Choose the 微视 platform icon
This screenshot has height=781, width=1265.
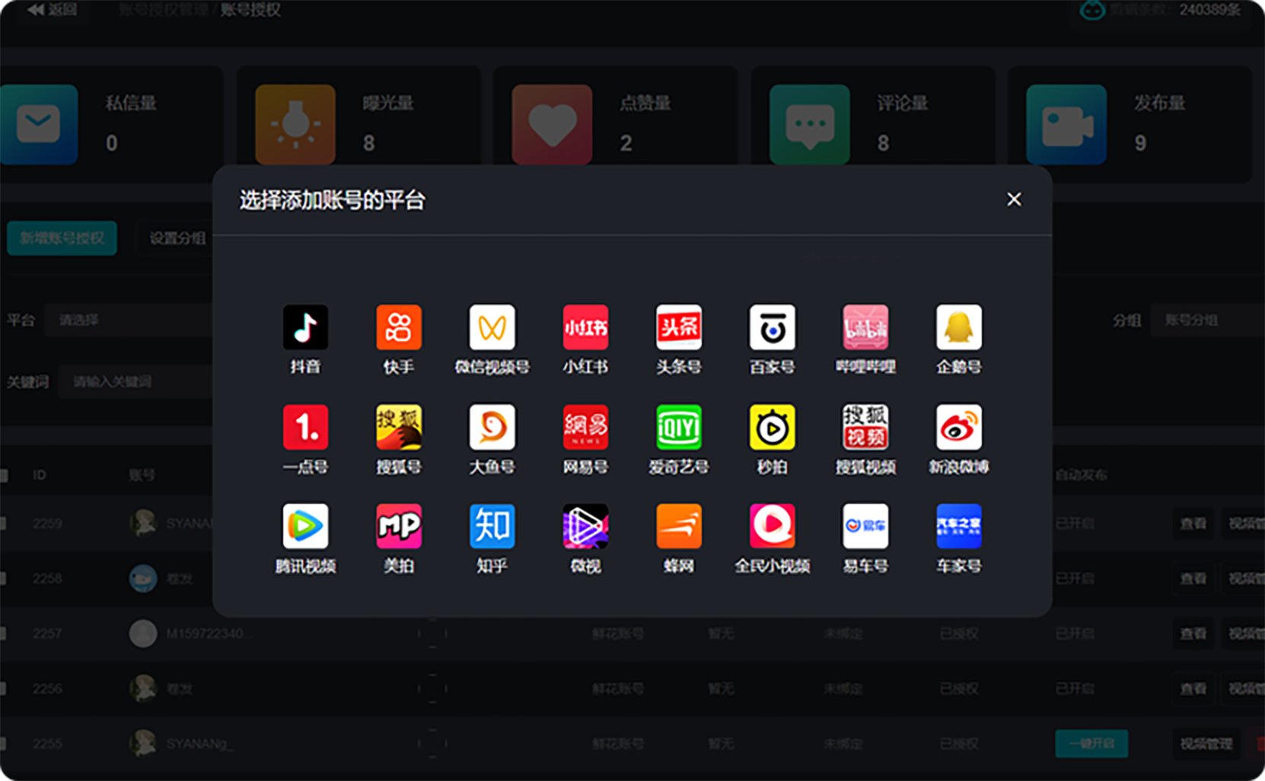click(585, 526)
